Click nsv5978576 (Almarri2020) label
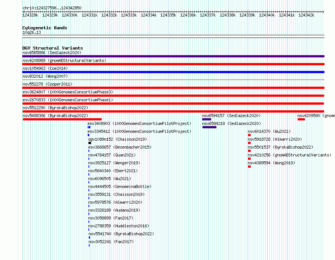335x260 pixels. [115, 202]
